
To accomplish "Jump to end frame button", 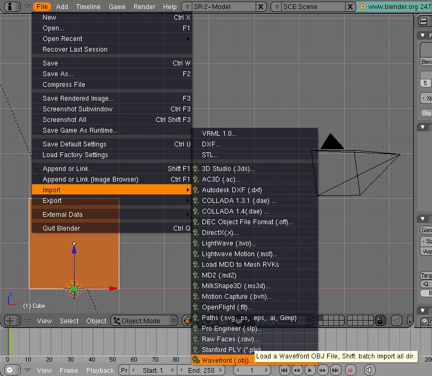I will [x=335, y=370].
